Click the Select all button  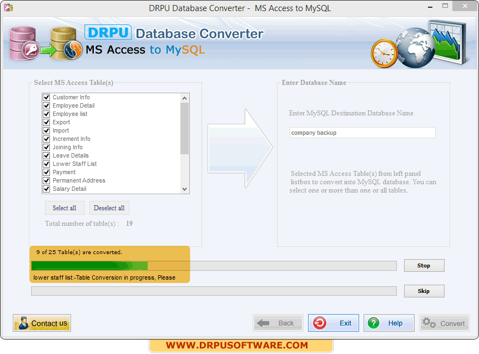pyautogui.click(x=64, y=208)
